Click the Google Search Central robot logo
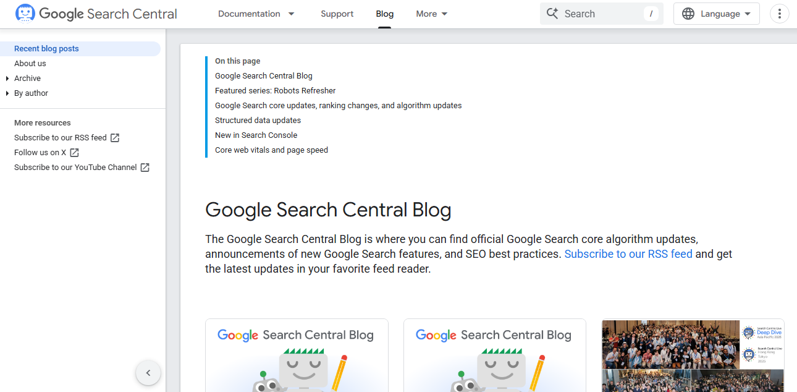The height and width of the screenshot is (392, 797). pos(25,14)
